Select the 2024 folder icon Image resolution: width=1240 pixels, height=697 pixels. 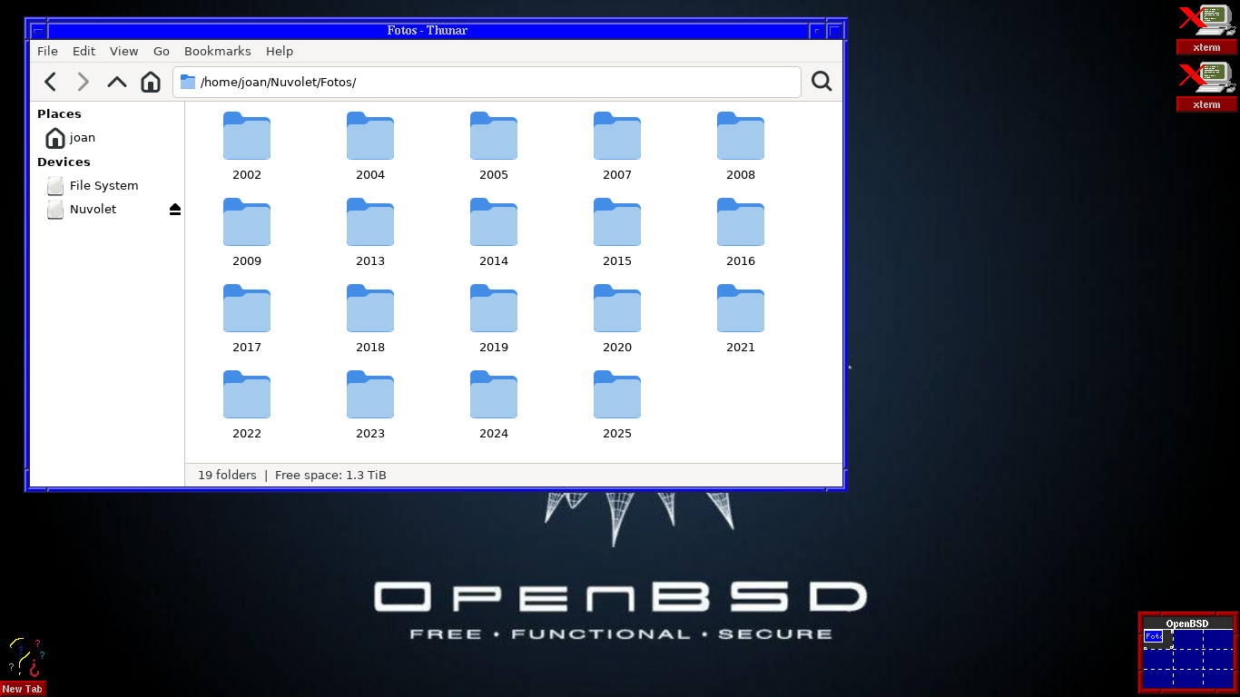point(494,395)
